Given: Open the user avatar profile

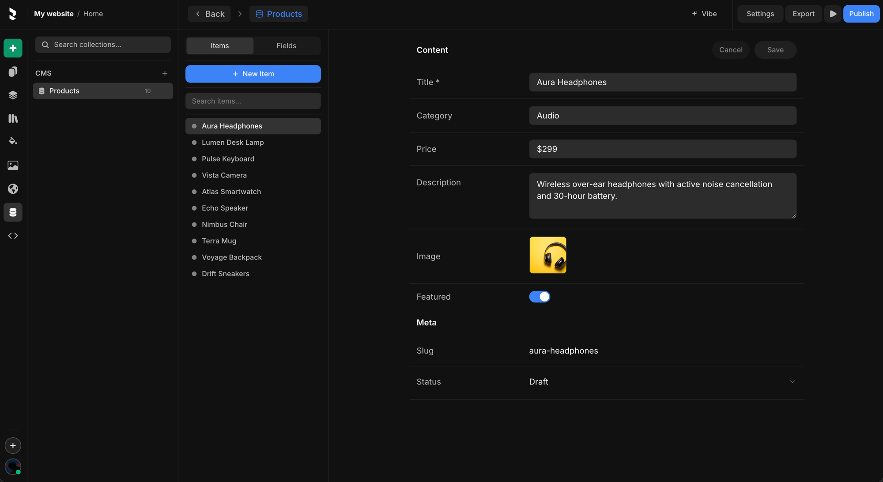Looking at the screenshot, I should 13,467.
